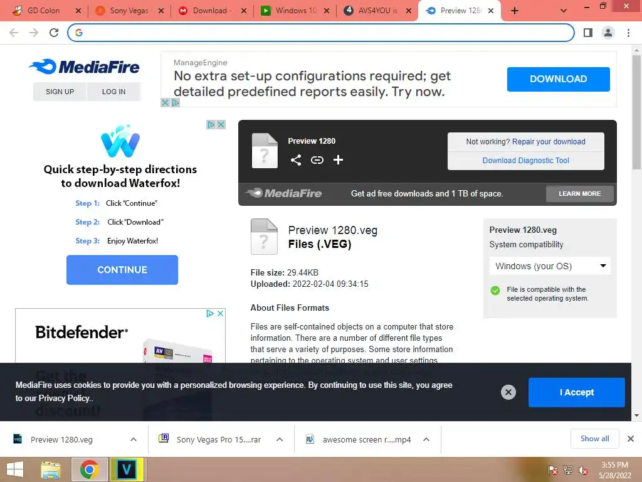Click the green compatibility check icon
Viewport: 642px width, 482px height.
(495, 291)
